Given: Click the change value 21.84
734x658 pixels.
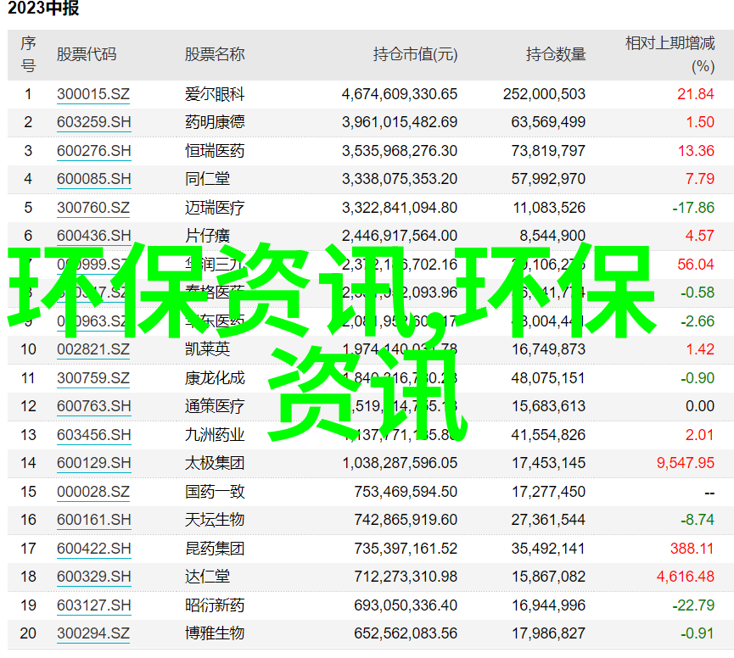Looking at the screenshot, I should point(696,94).
